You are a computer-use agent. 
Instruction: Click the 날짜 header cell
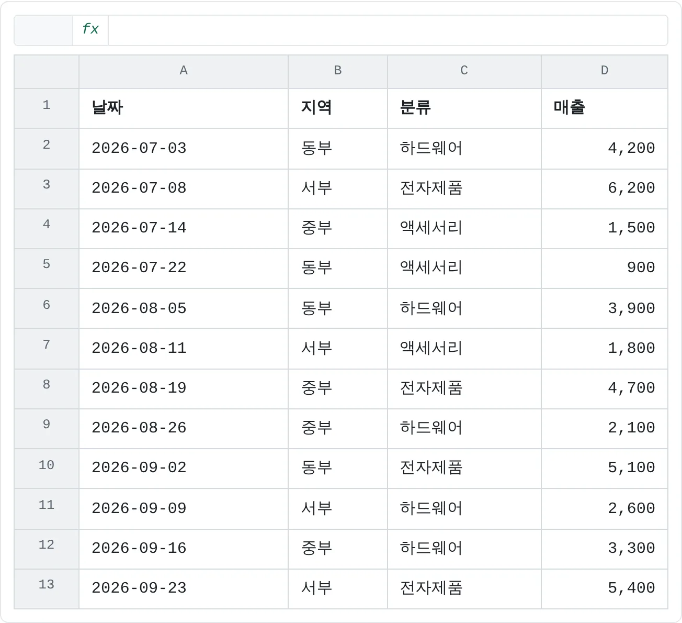(x=184, y=108)
